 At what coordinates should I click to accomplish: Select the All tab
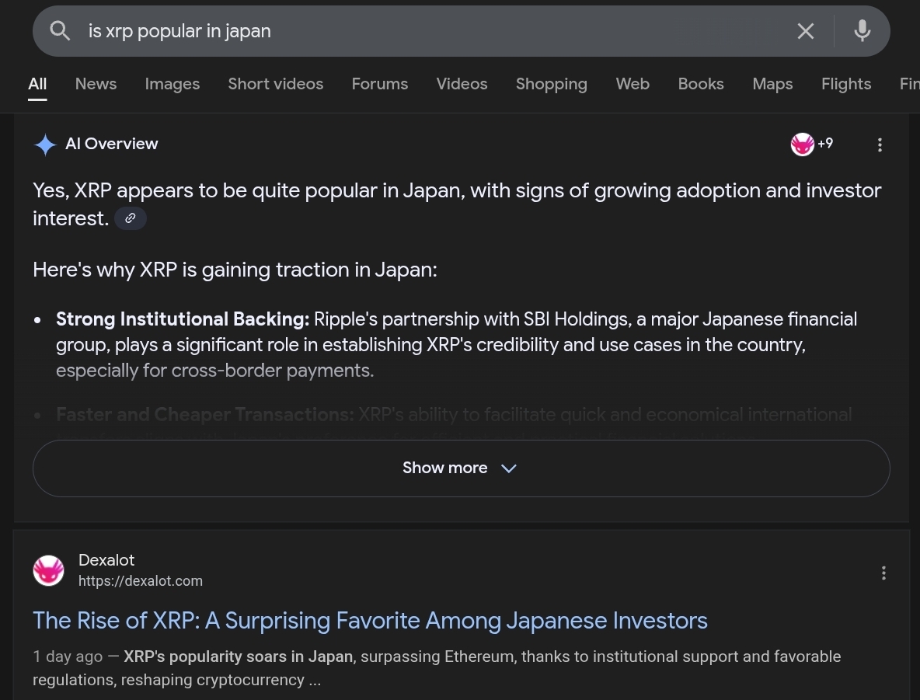37,84
